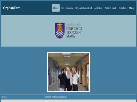Open the Donation page
The height and width of the screenshot is (102, 137).
(x=122, y=8)
